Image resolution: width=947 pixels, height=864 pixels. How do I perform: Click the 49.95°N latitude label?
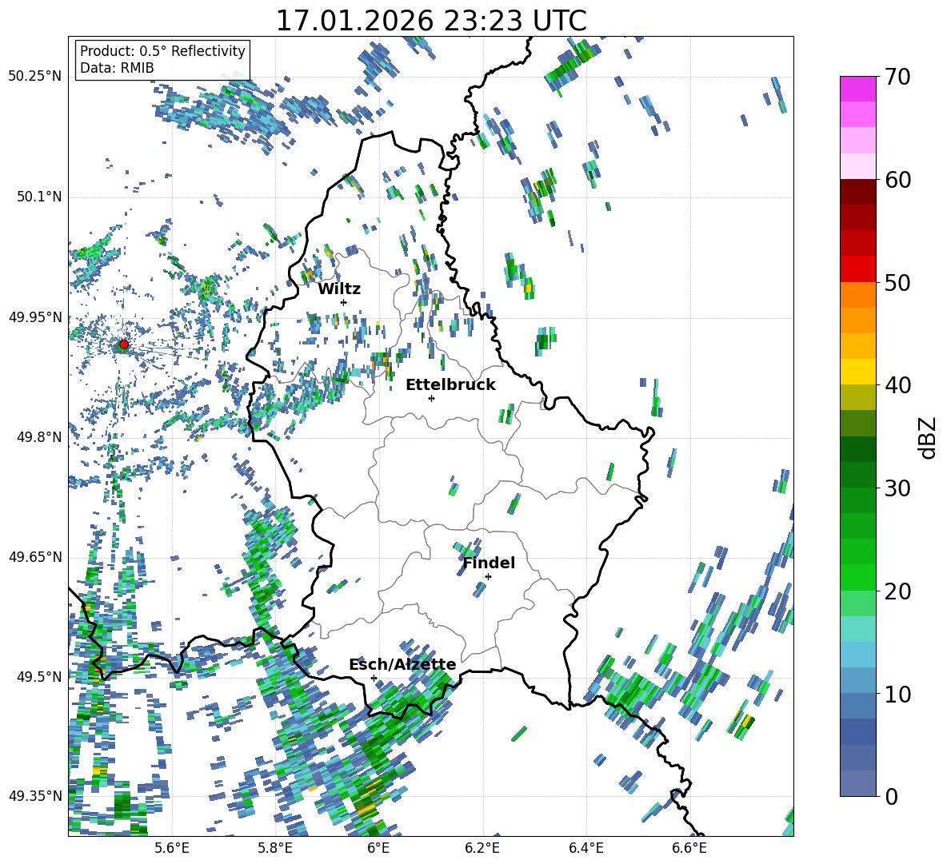coord(35,317)
